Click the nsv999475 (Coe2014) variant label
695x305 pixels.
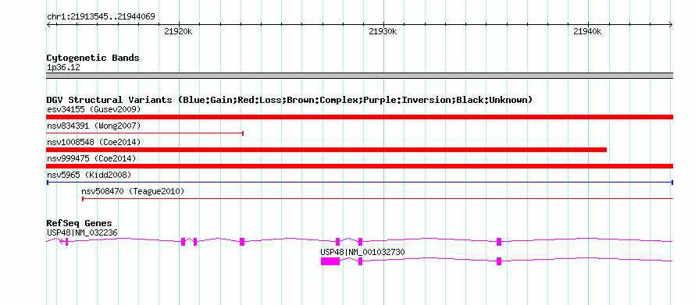91,158
